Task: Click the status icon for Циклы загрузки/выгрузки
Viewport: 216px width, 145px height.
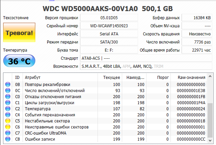Action: (x=8, y=103)
